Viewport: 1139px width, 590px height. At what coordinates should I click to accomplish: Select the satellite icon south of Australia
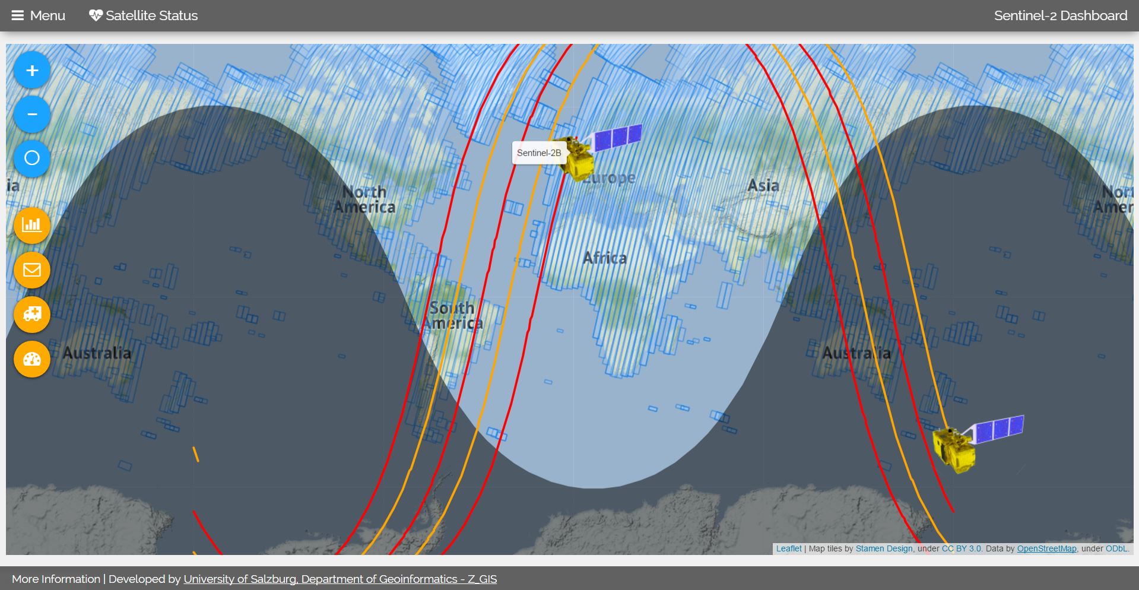tap(956, 448)
